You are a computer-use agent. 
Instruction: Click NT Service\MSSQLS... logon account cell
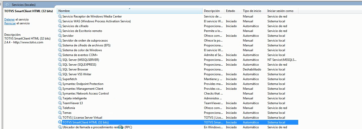point(282,60)
